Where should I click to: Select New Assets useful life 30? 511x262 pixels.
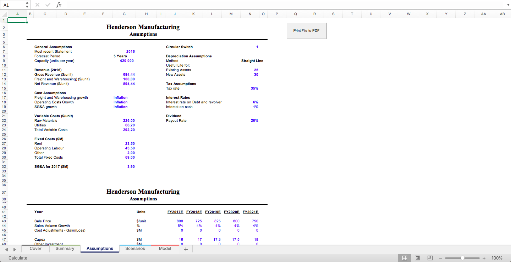(256, 75)
